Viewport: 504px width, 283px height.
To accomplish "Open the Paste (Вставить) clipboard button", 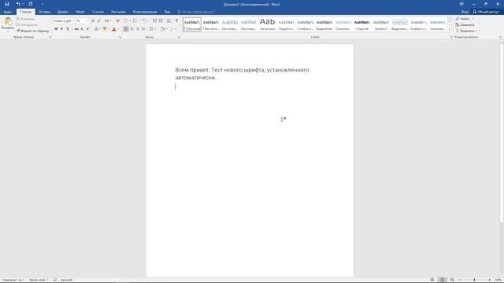I will tap(7, 24).
